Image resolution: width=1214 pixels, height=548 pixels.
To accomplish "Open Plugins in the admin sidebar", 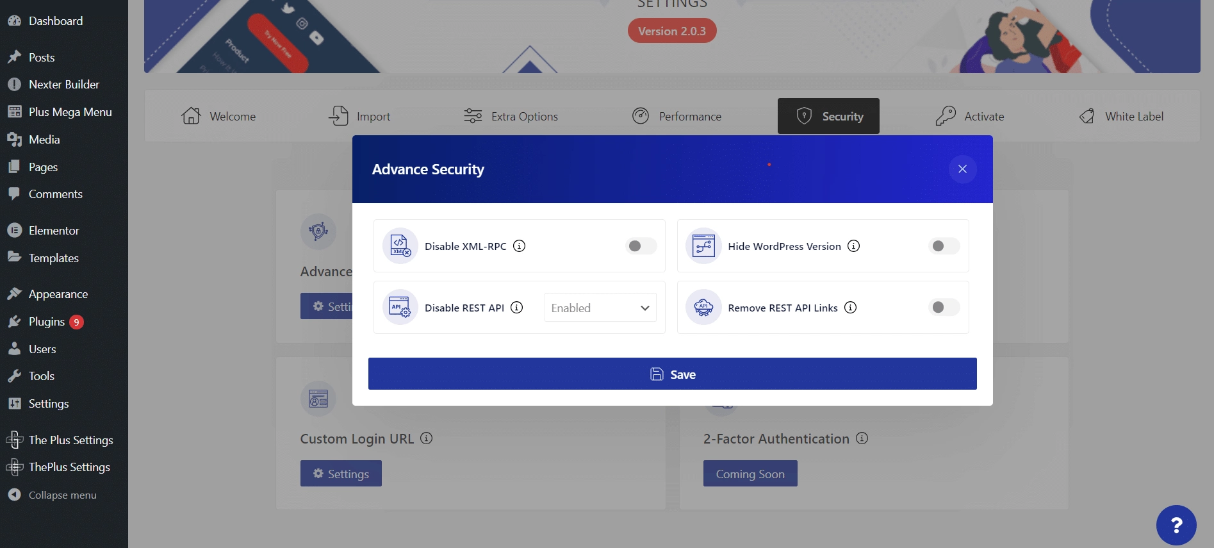I will 47,322.
